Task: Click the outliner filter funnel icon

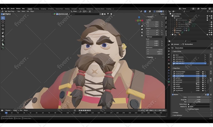Action: [208, 11]
